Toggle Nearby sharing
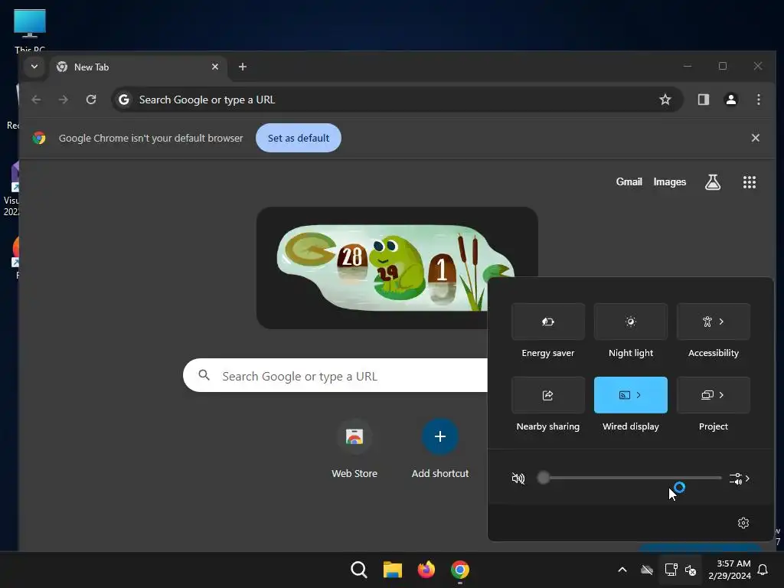This screenshot has height=588, width=784. [548, 395]
